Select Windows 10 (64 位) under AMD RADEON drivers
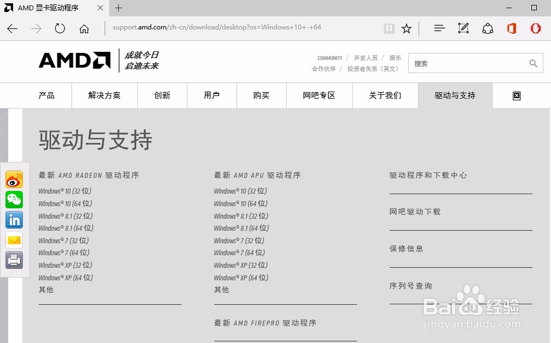 pos(65,203)
